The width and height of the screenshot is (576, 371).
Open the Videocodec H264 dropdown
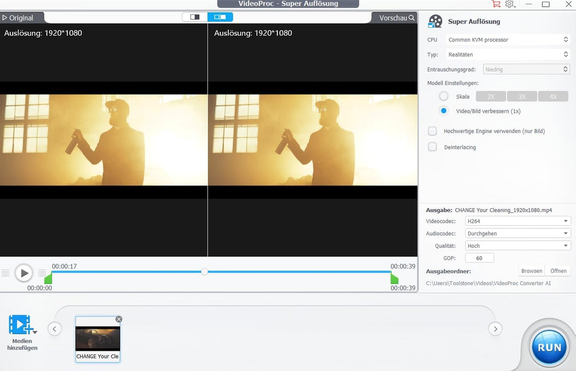coord(517,221)
